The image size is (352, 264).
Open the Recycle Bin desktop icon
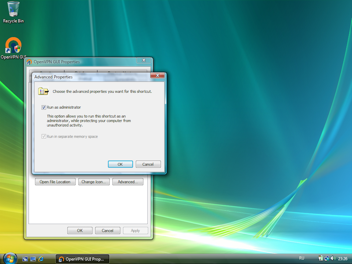(x=13, y=12)
